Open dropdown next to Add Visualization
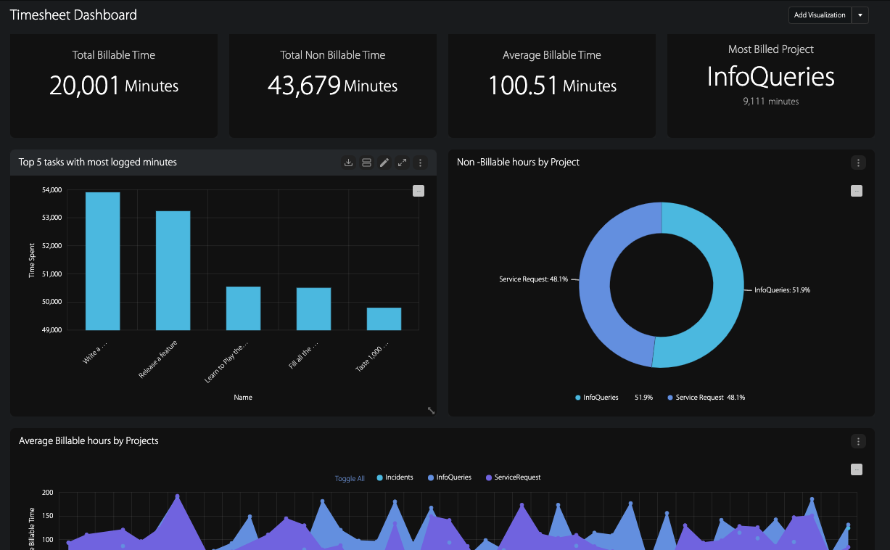This screenshot has width=890, height=550. [x=860, y=15]
